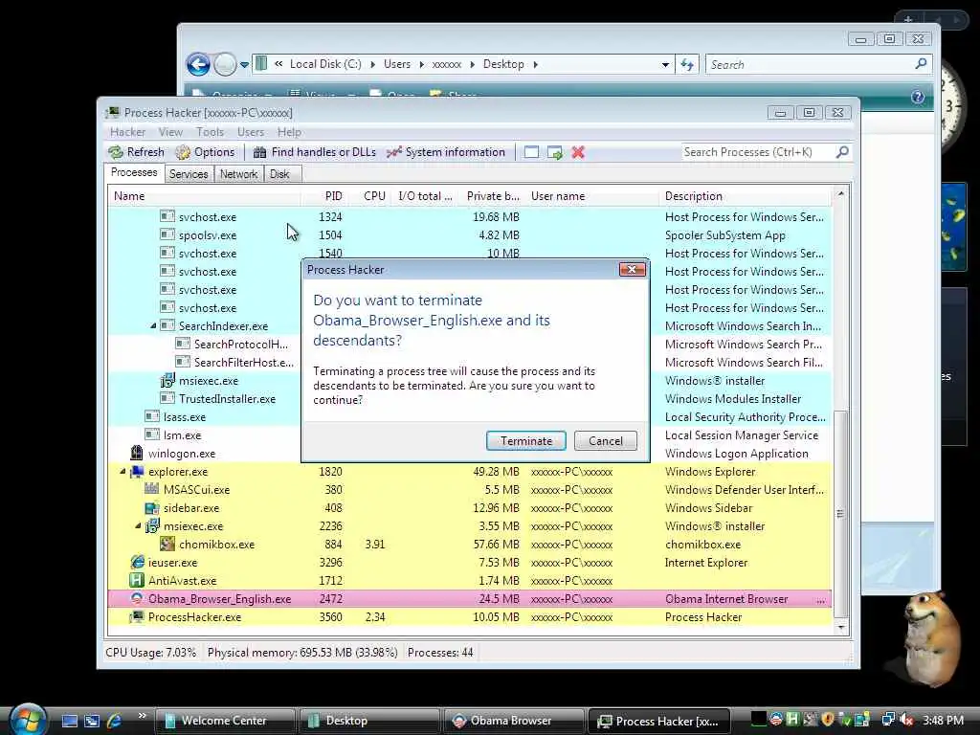Switch to the Services tab
Viewport: 980px width, 735px height.
189,174
